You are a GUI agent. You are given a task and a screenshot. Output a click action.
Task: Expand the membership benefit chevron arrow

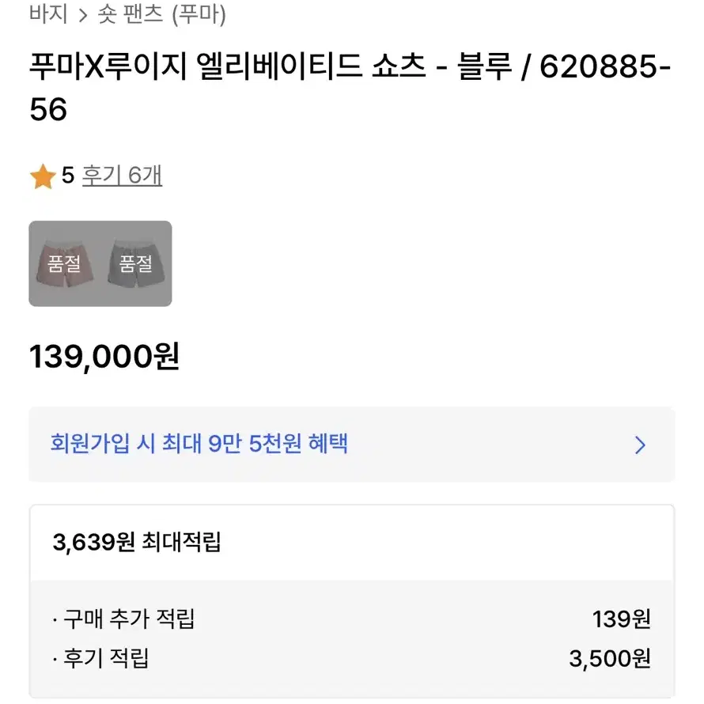click(x=640, y=445)
